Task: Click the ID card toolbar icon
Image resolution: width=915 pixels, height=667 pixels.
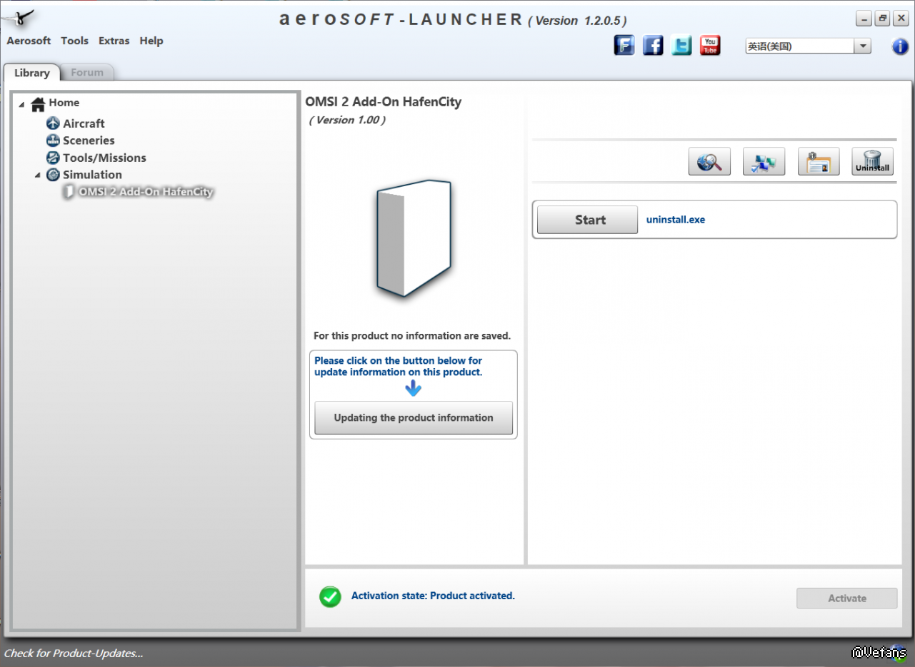Action: [819, 161]
